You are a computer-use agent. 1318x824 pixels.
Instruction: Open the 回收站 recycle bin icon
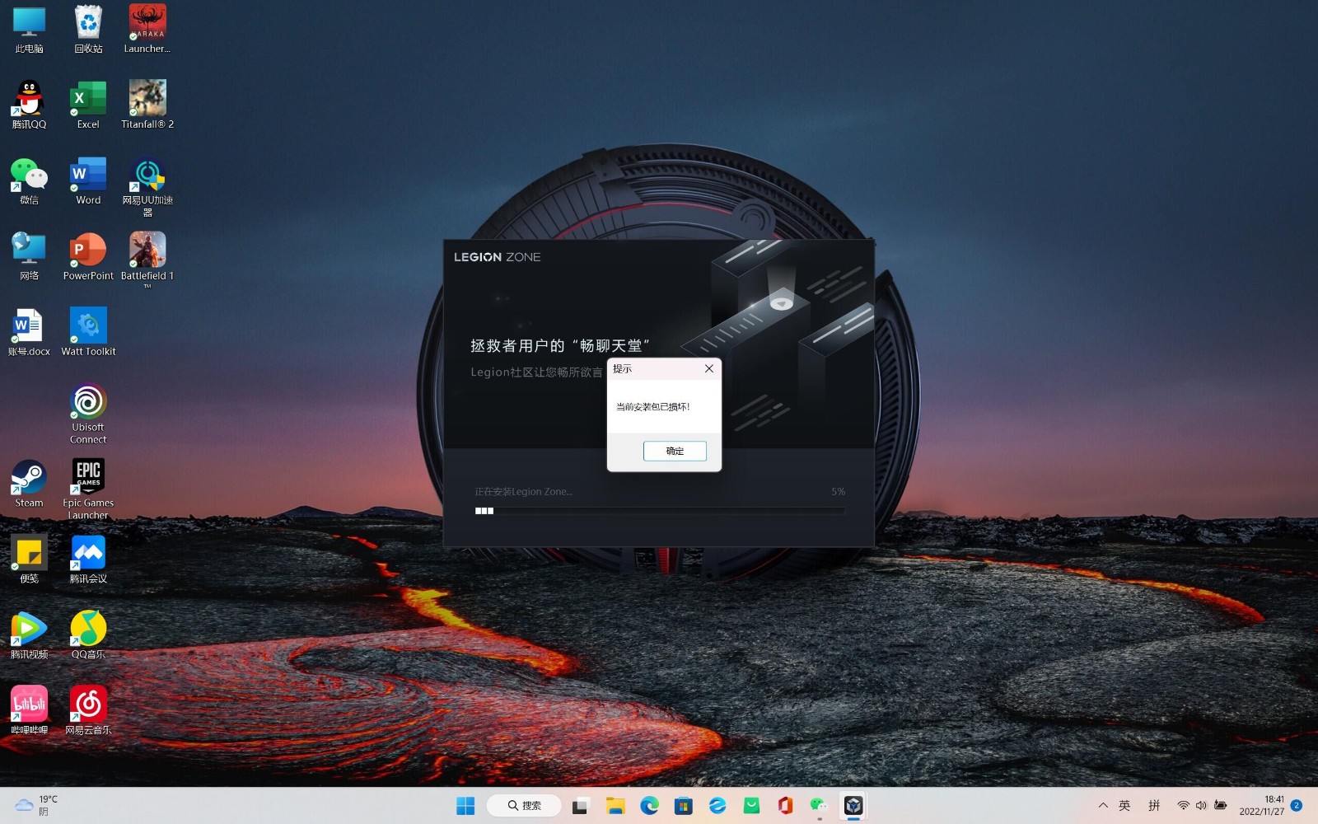coord(88,30)
